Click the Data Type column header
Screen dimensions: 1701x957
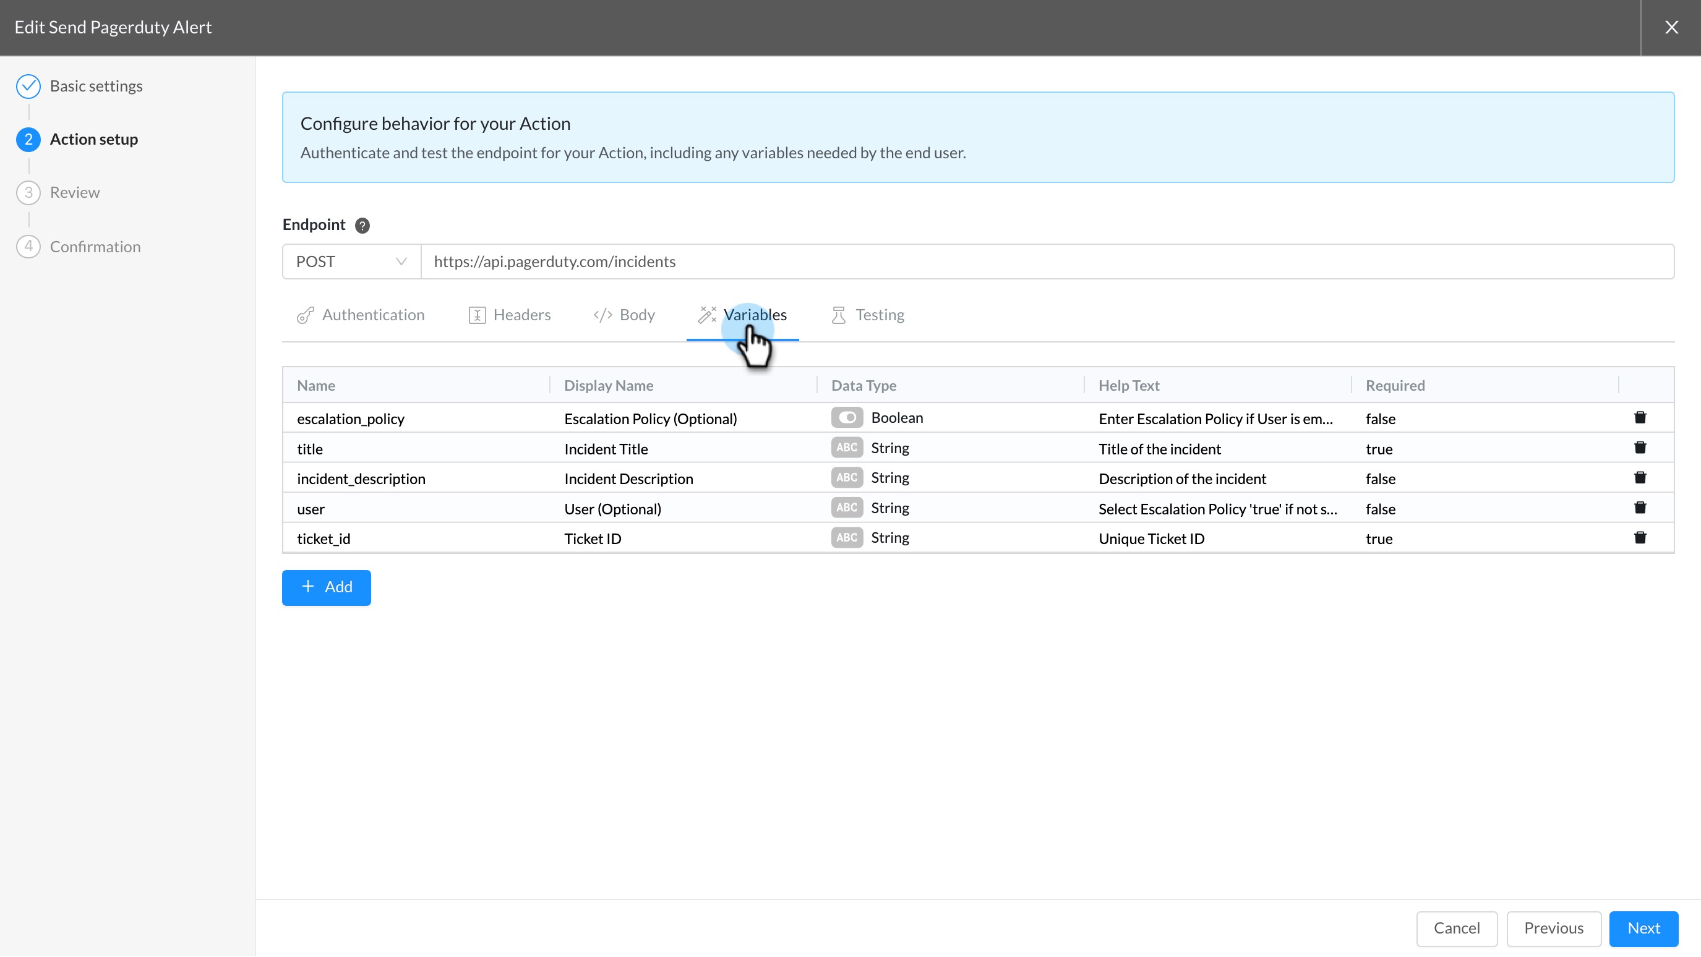951,385
